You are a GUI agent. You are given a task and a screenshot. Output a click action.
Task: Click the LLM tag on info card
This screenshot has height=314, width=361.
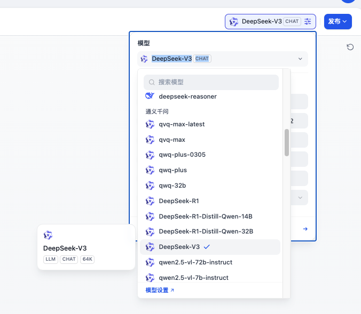tap(50, 259)
